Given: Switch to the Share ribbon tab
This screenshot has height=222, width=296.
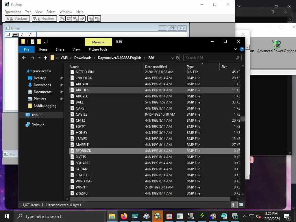Looking at the screenshot, I should [x=60, y=49].
